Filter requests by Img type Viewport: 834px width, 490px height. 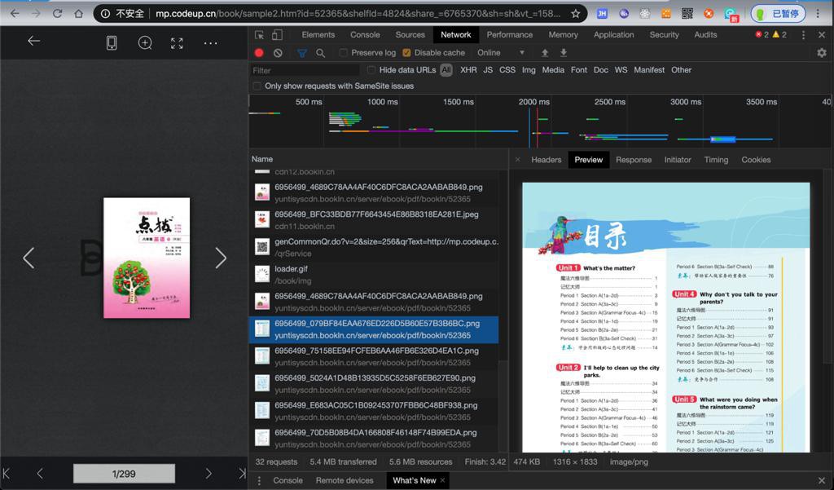pos(529,70)
